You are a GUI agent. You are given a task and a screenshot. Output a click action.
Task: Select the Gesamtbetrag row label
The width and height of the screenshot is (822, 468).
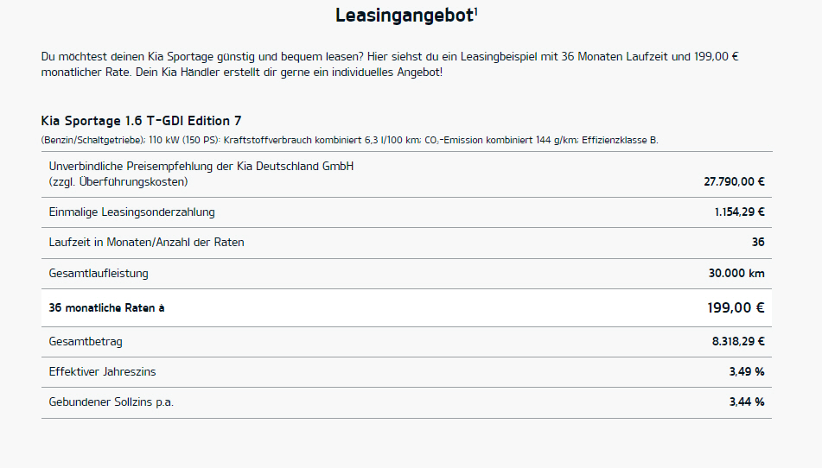[86, 342]
